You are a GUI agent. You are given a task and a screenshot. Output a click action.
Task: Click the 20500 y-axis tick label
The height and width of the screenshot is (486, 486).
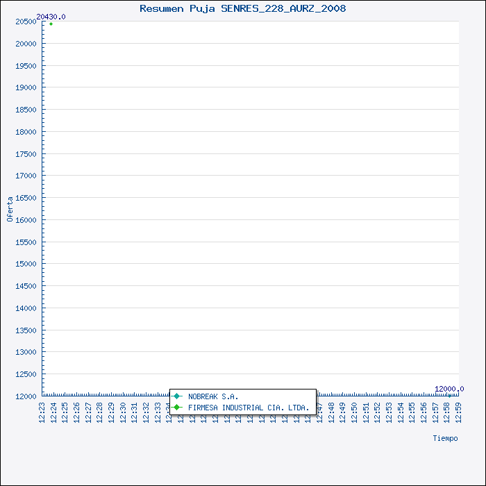pyautogui.click(x=25, y=22)
